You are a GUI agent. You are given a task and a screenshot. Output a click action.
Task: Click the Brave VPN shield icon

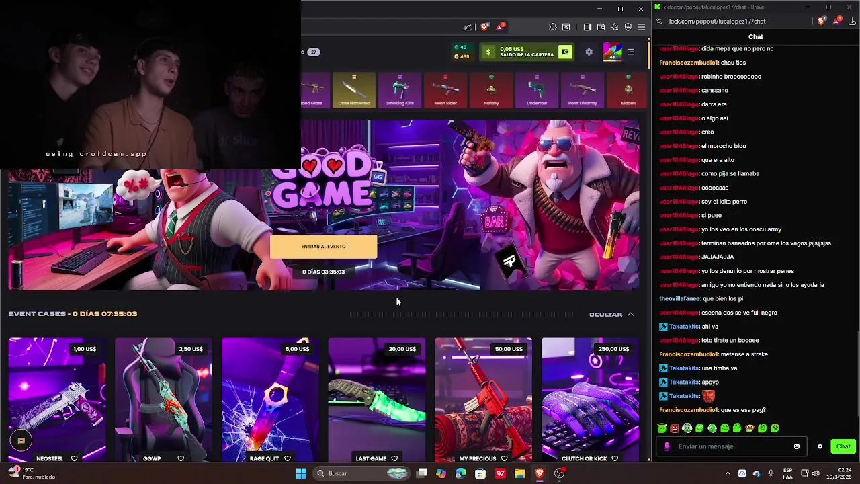pyautogui.click(x=628, y=27)
